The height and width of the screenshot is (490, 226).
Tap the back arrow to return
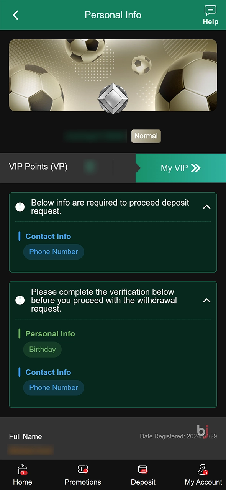pyautogui.click(x=15, y=15)
